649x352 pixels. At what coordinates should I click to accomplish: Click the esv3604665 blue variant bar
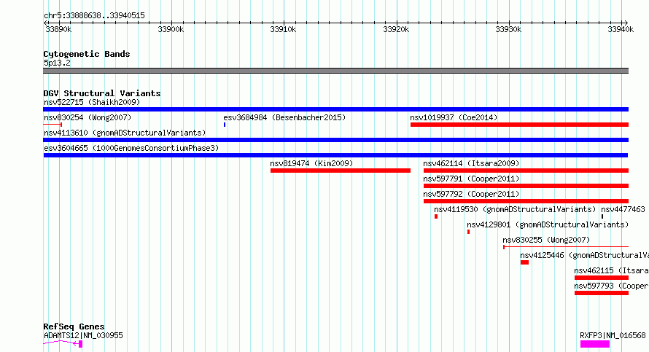335,155
